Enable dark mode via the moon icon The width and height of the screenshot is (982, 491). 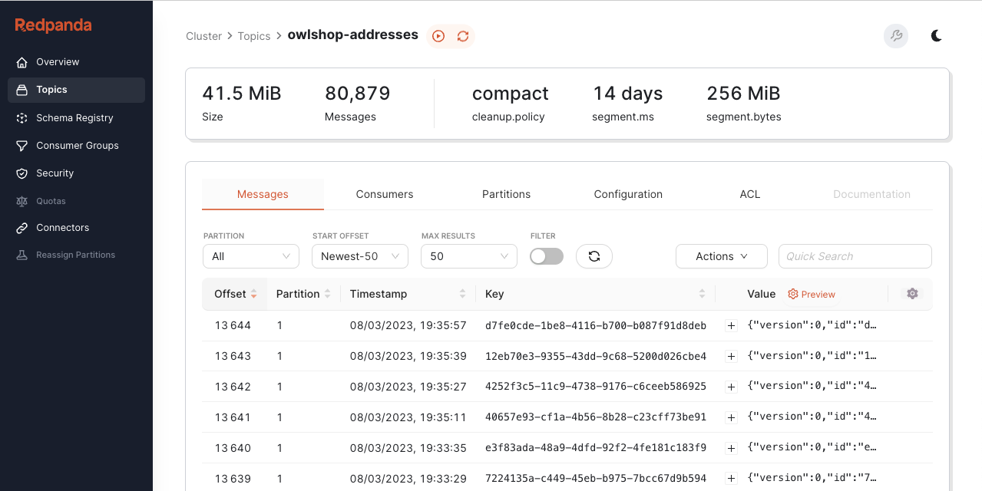(936, 35)
